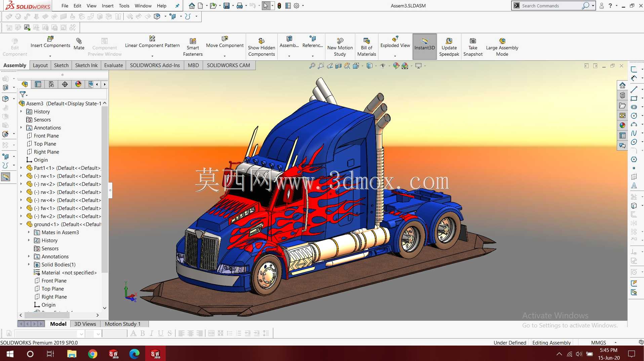
Task: Open Reference Geometry tool
Action: coord(313,42)
